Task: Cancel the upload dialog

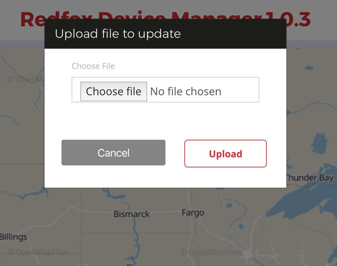Action: coord(113,153)
